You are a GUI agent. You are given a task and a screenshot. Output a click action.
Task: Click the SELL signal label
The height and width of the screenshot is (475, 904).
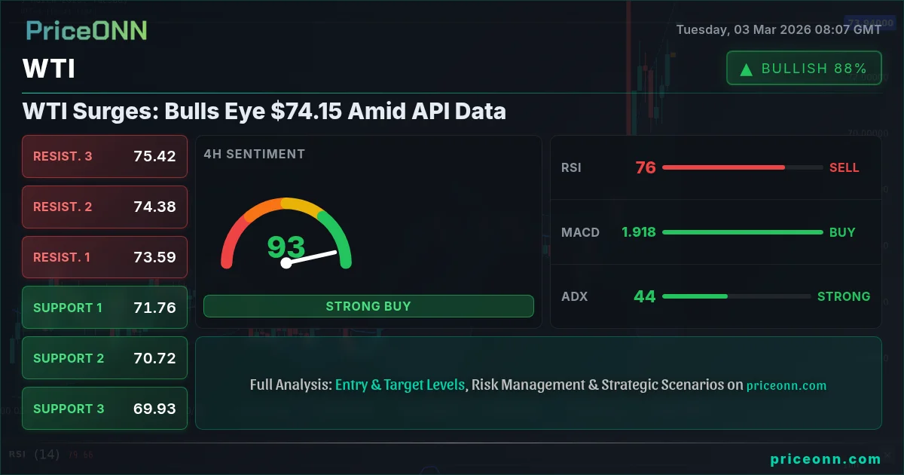[x=844, y=167]
